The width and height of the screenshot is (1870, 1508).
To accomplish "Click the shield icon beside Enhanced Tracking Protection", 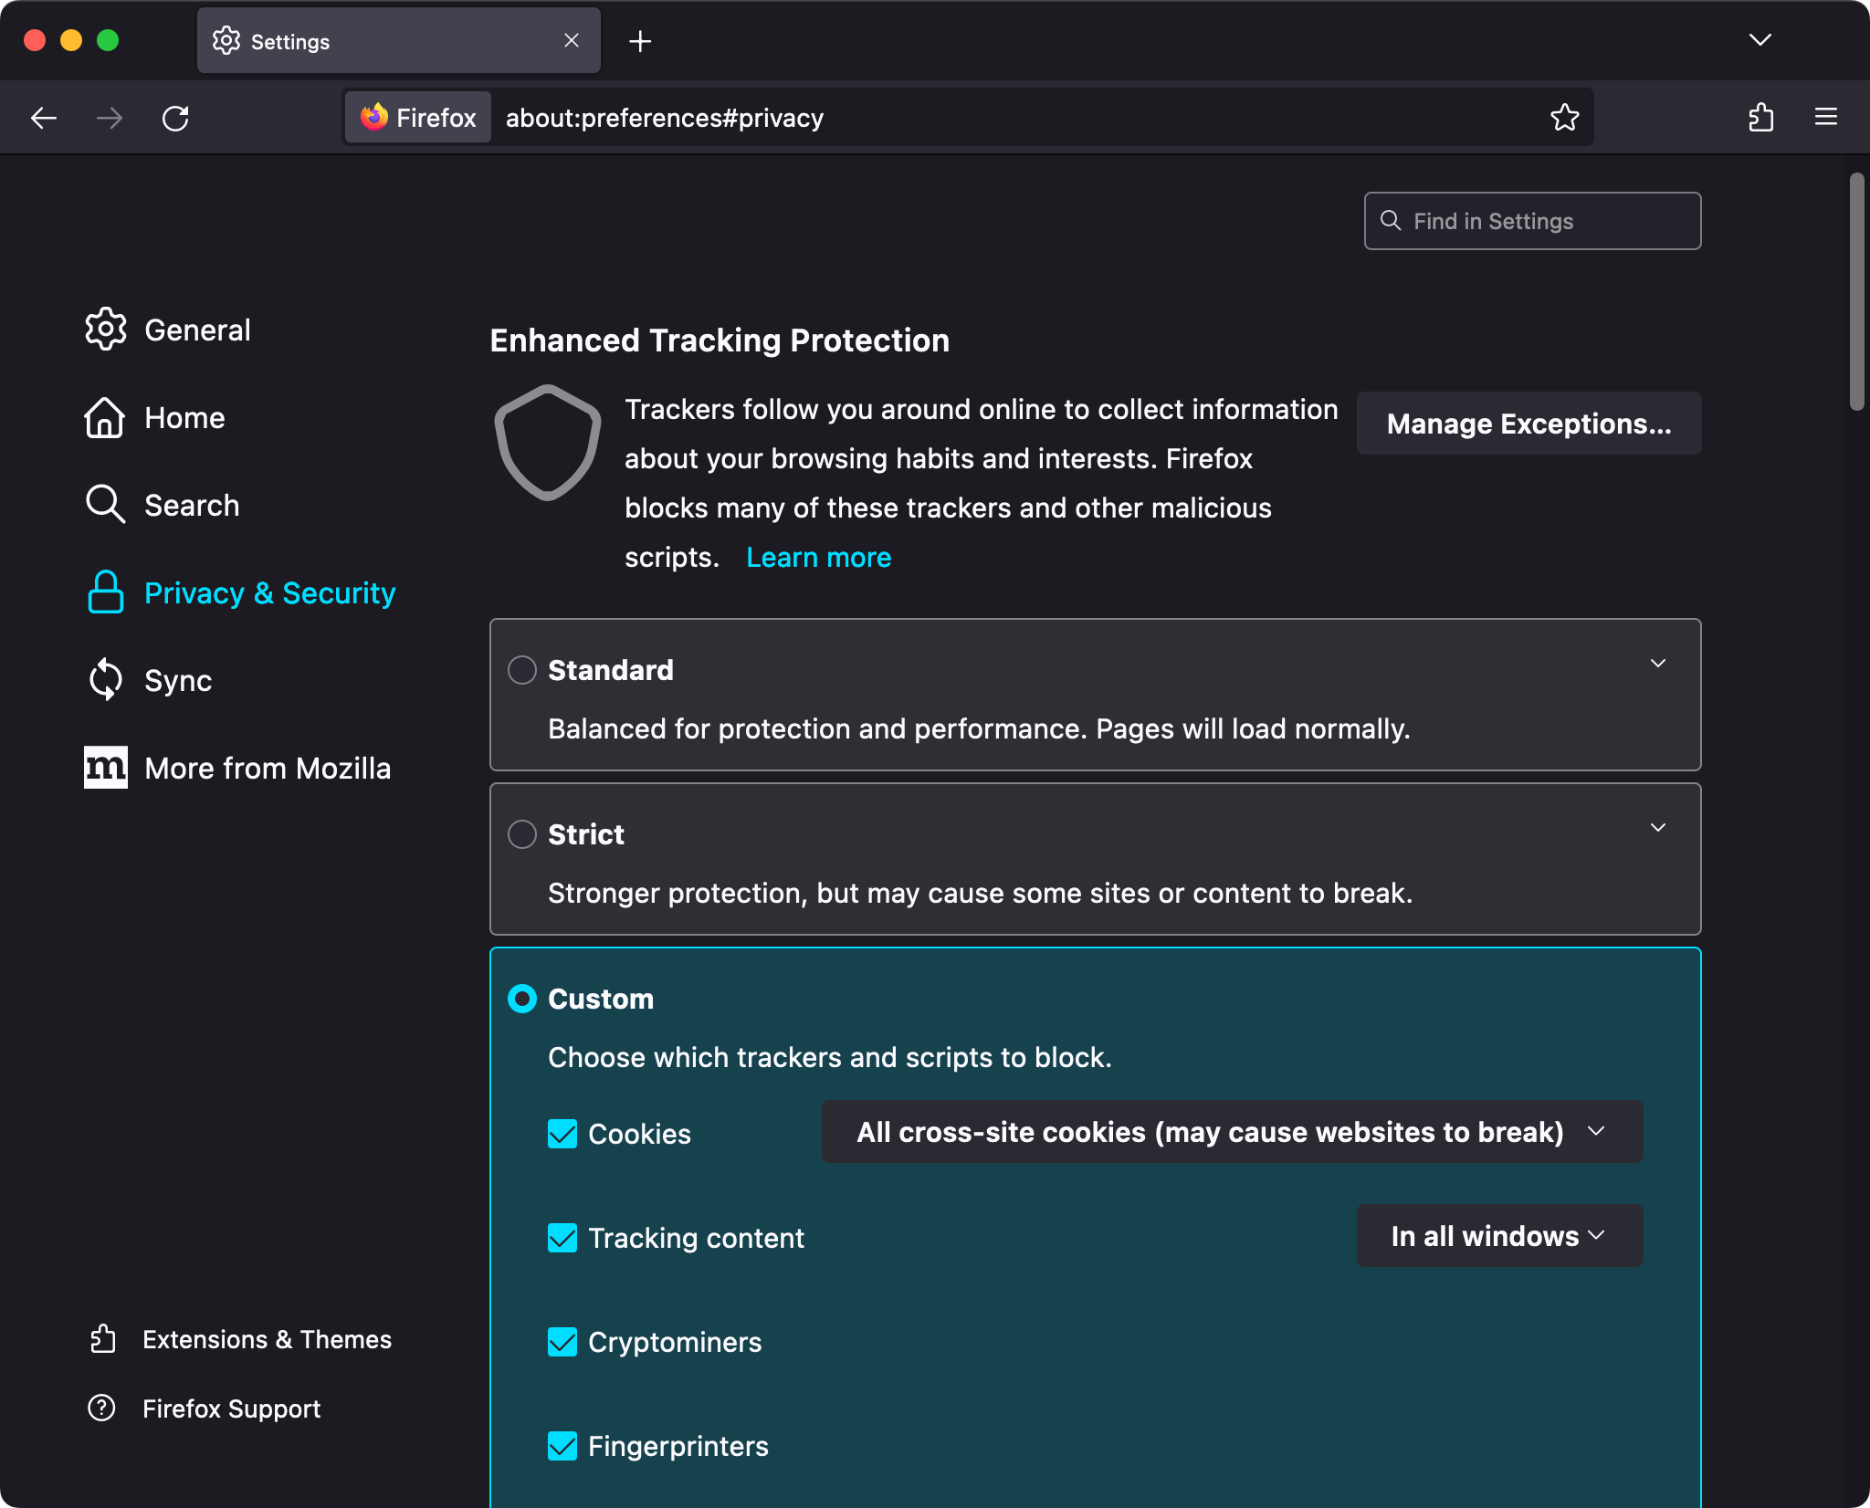I will point(547,443).
